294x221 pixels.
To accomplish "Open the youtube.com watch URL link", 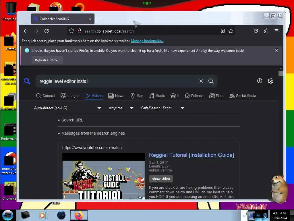I will coord(92,148).
